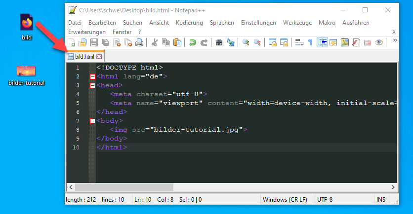Close the bild.html tab with red X

pyautogui.click(x=99, y=57)
